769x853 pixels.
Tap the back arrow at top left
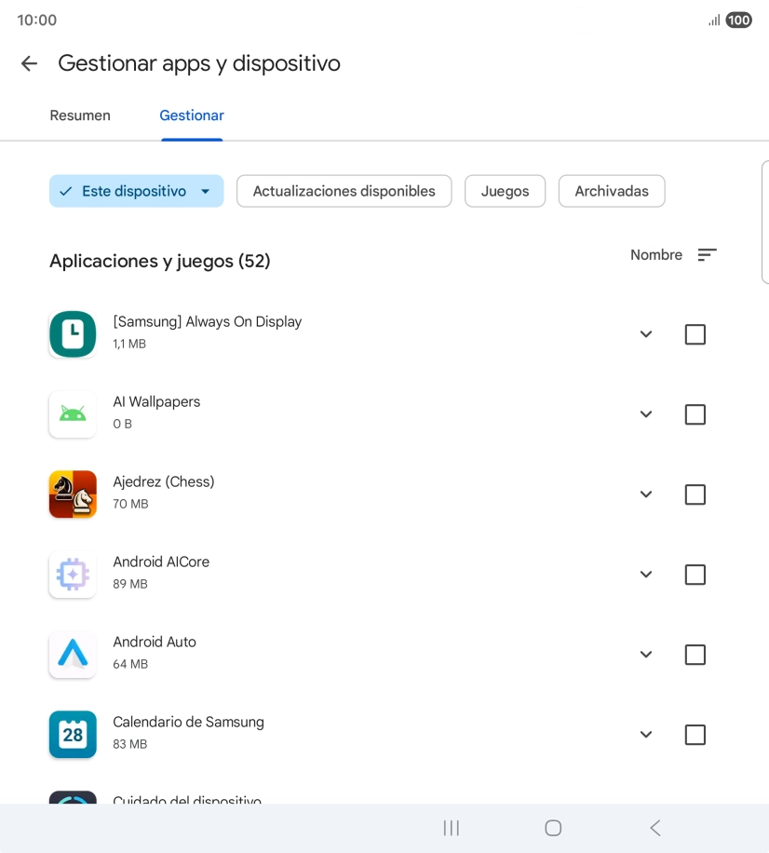[x=28, y=63]
